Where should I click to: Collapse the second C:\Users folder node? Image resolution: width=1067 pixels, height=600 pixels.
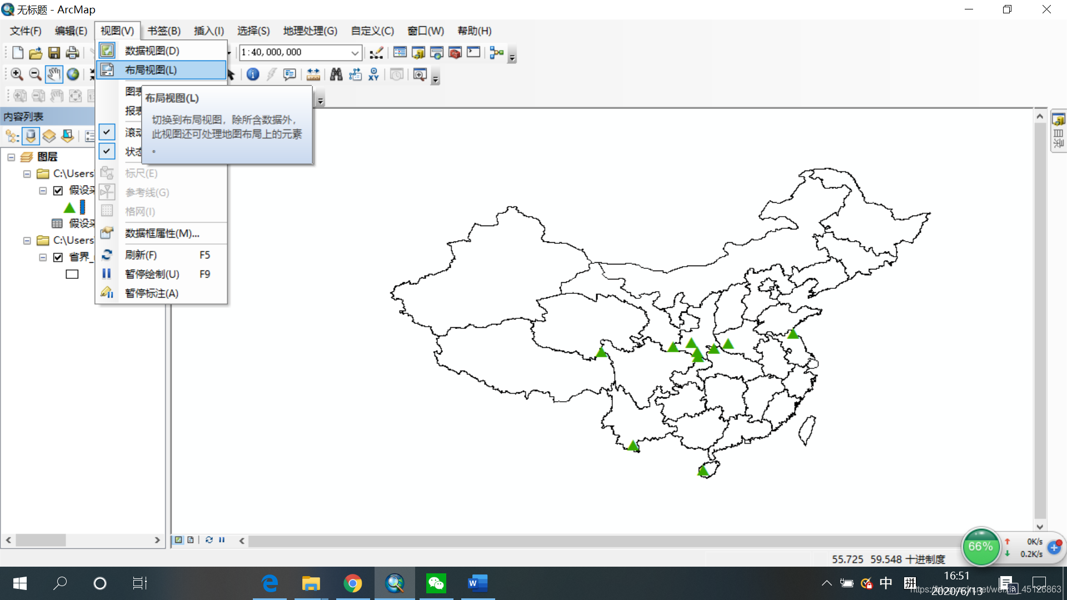pyautogui.click(x=27, y=241)
